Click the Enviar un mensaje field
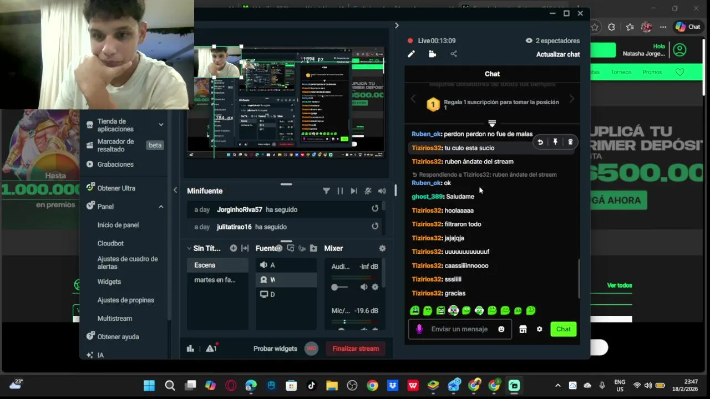Screen dimensions: 710x399 pyautogui.click(x=459, y=329)
